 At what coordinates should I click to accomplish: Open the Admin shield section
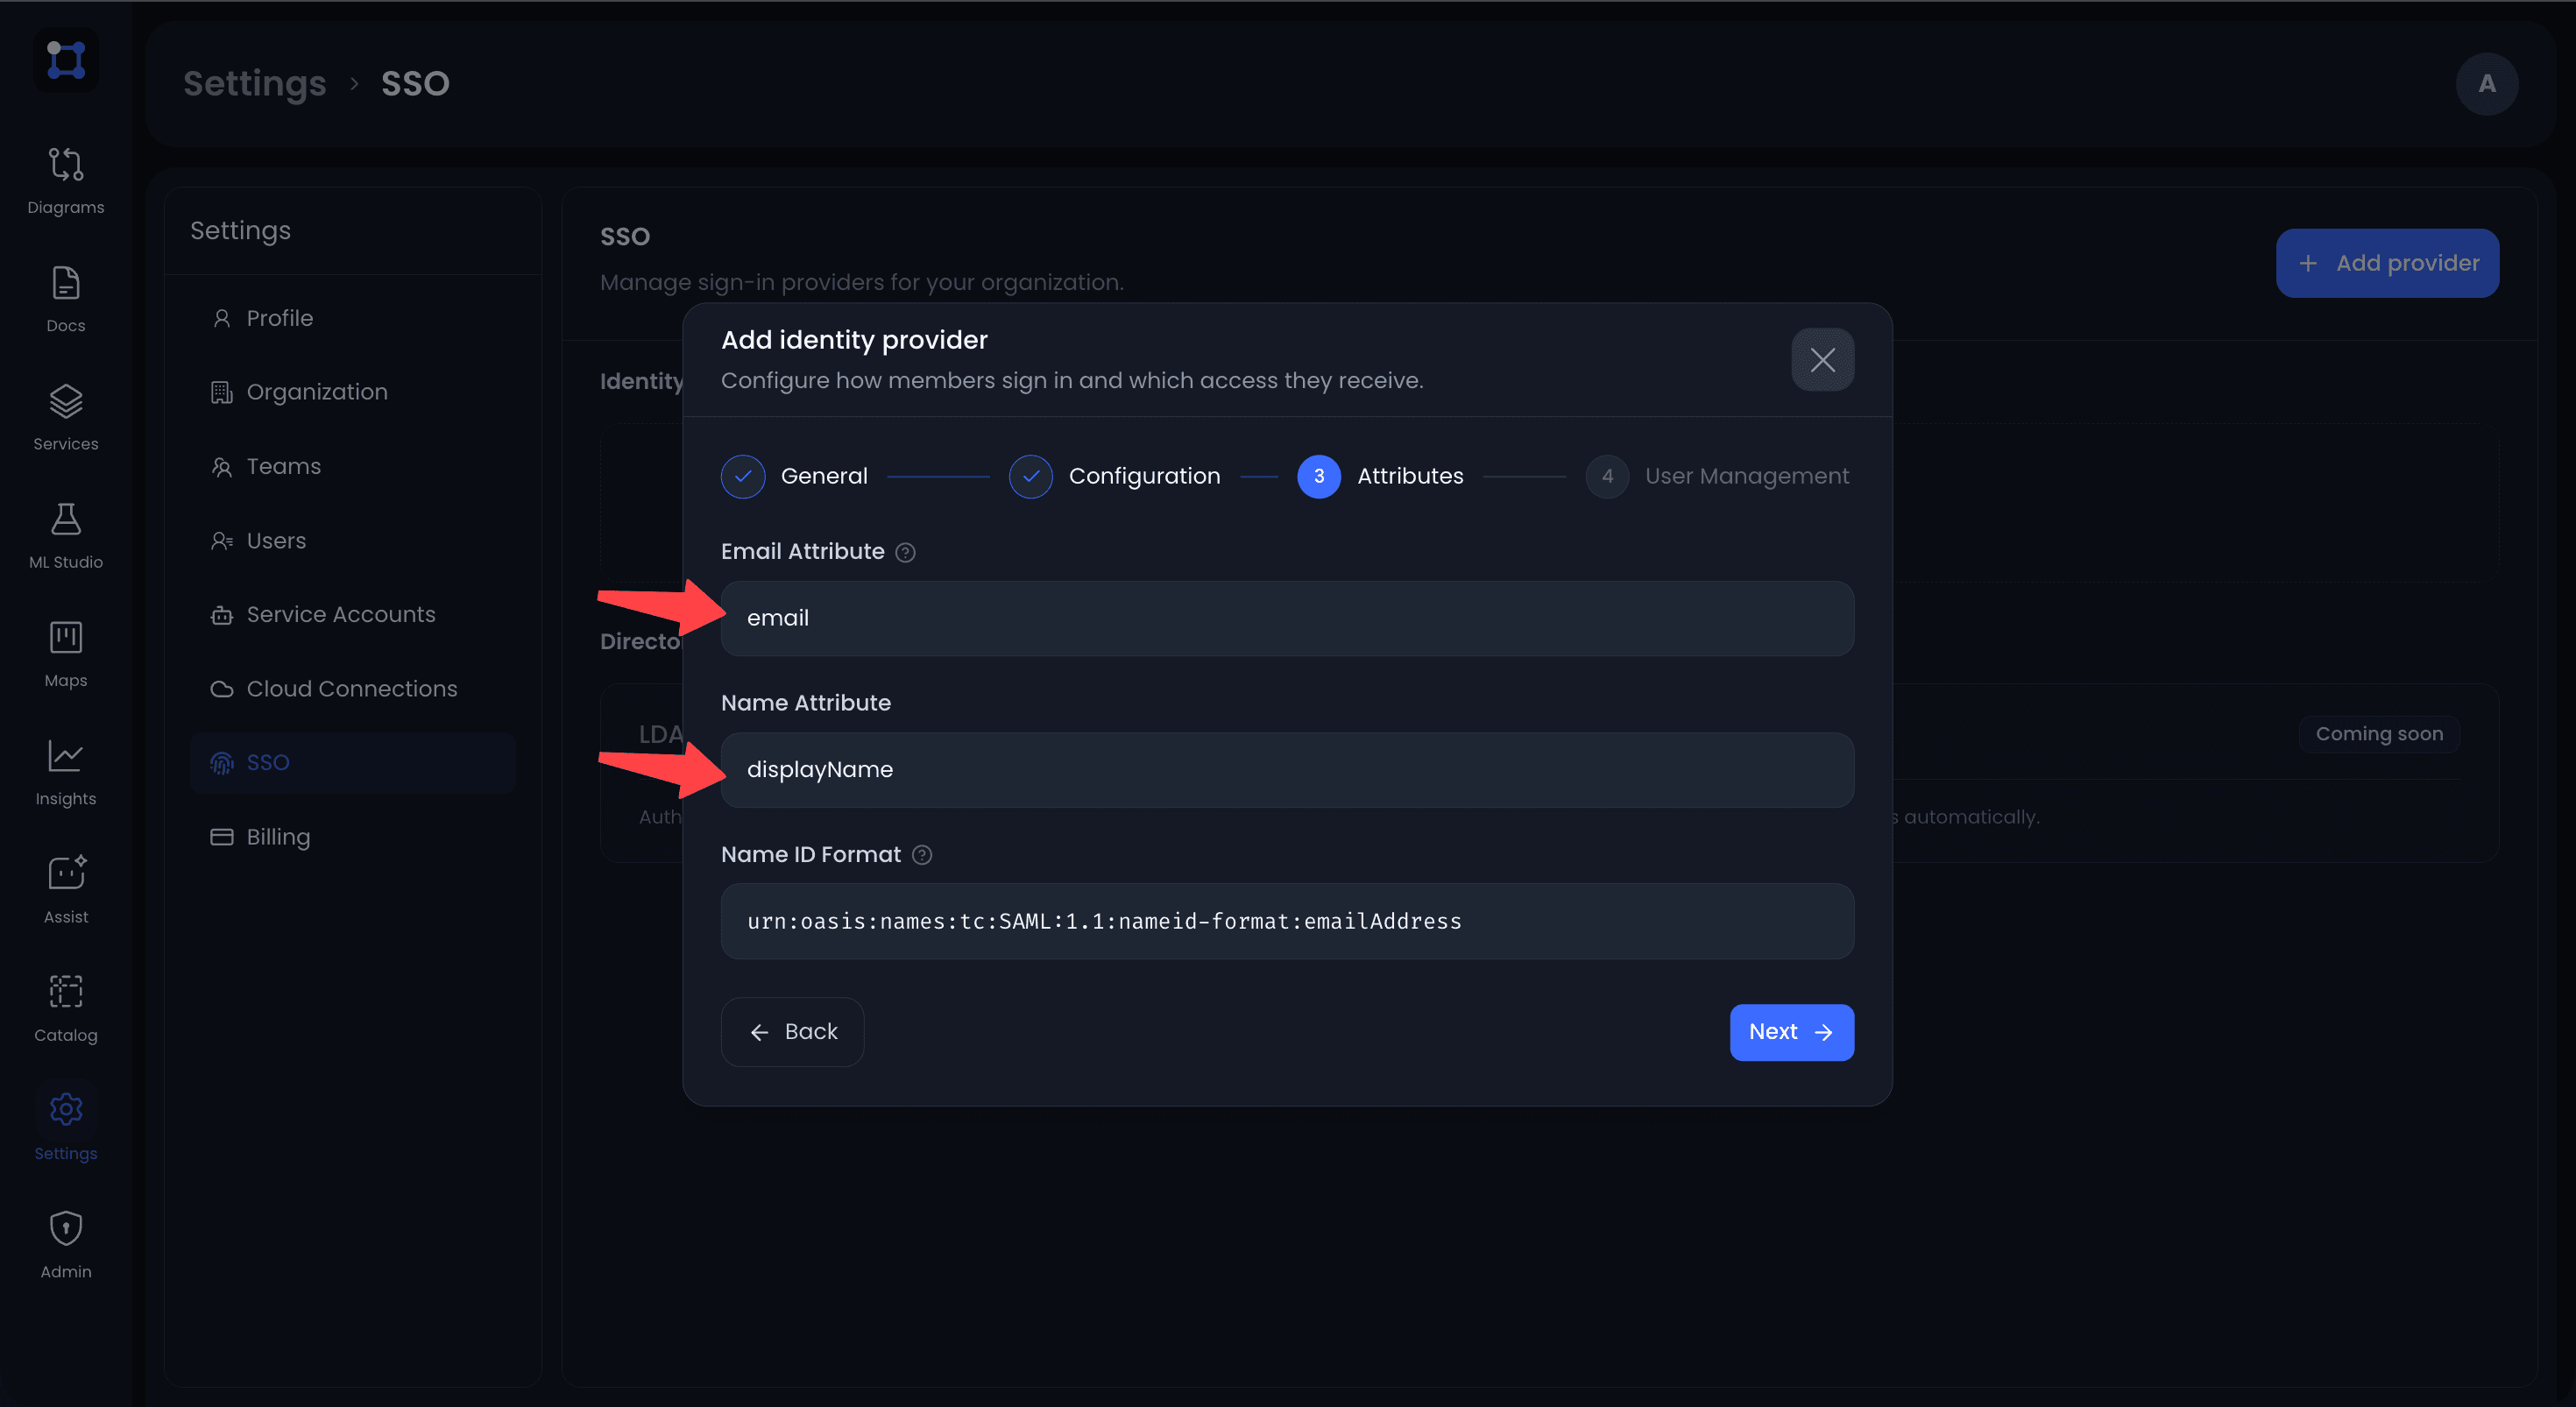(66, 1245)
